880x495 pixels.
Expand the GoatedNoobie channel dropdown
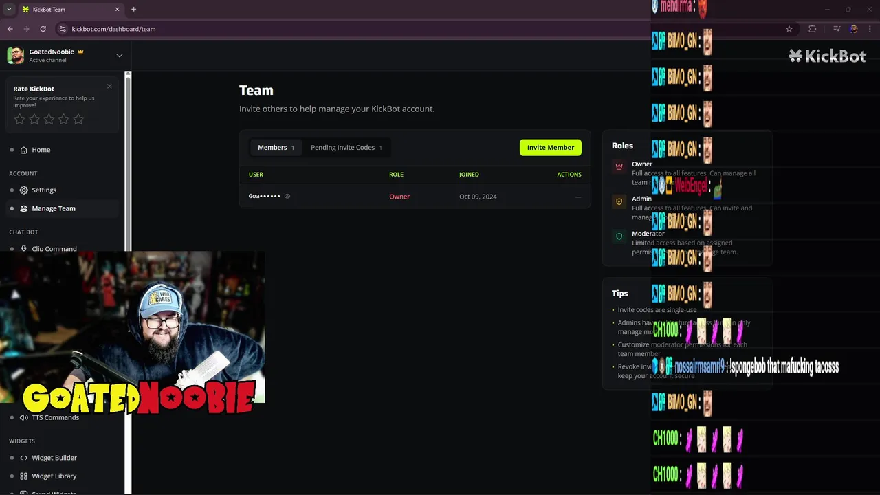tap(120, 56)
